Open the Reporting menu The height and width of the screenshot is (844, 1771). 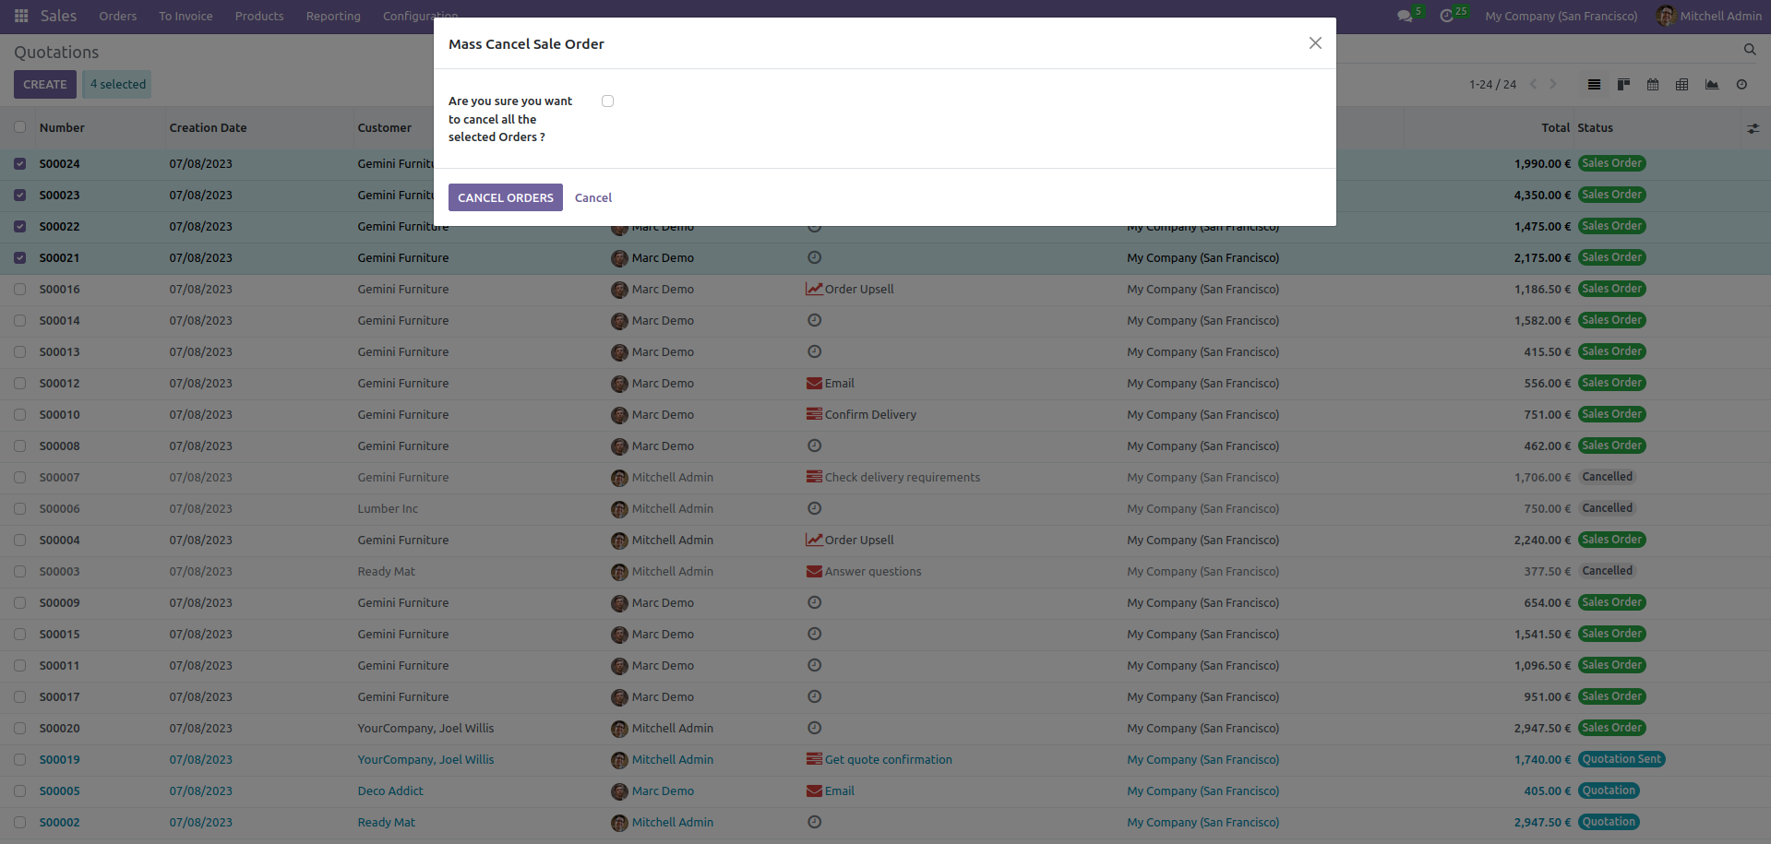pyautogui.click(x=333, y=16)
